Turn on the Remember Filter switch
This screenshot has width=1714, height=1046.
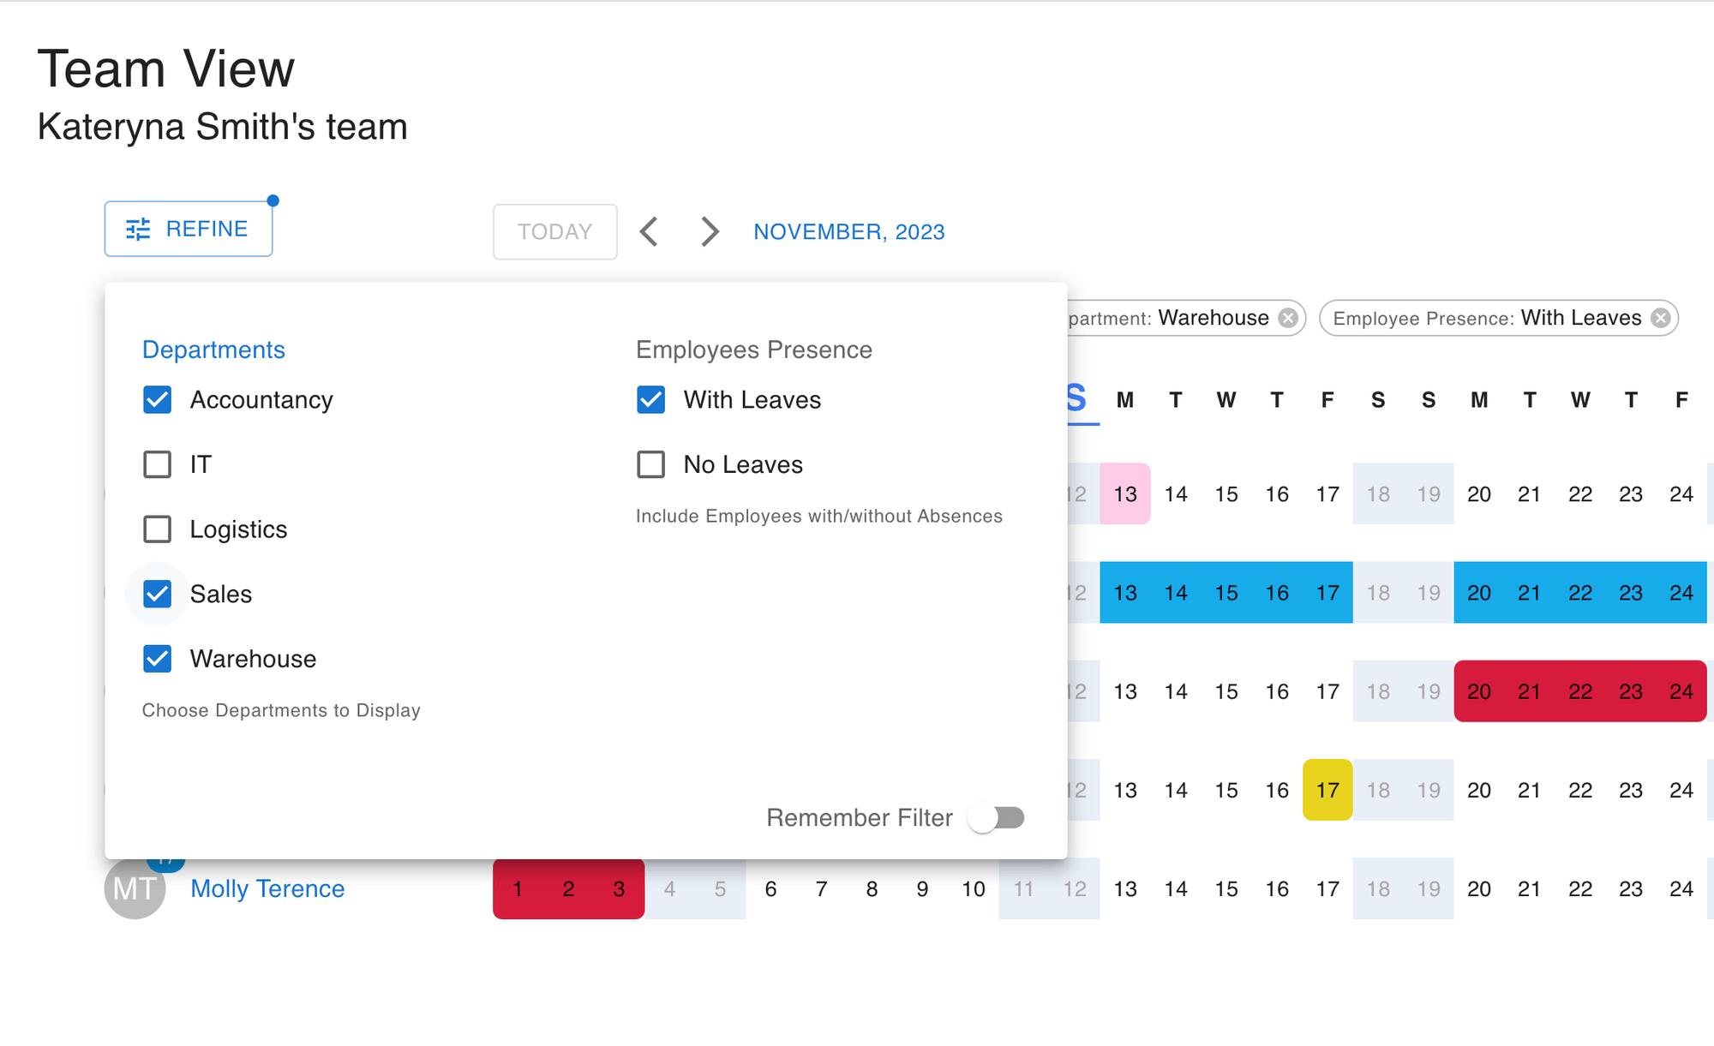(x=997, y=817)
